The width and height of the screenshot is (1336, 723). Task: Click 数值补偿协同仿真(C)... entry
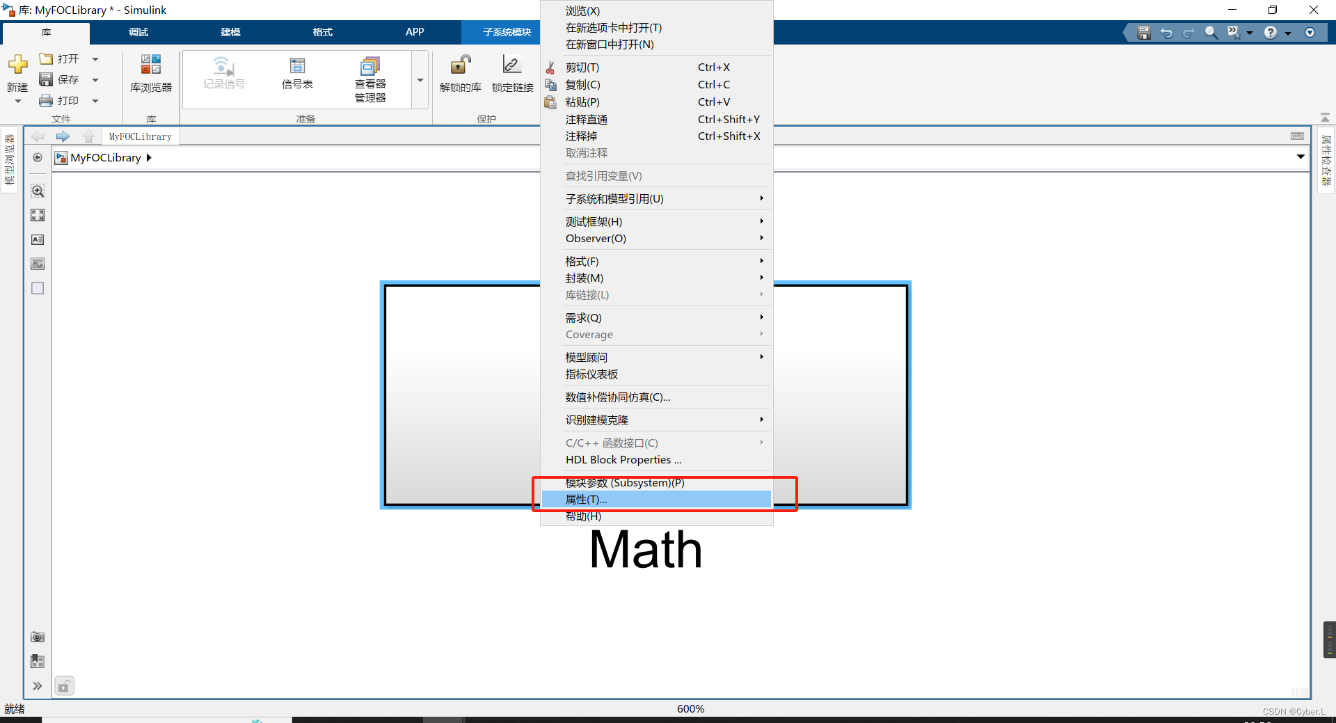656,397
